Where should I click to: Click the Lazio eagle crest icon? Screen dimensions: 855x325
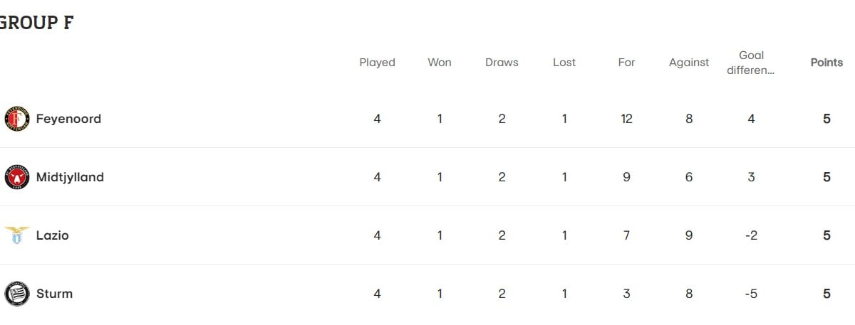16,235
